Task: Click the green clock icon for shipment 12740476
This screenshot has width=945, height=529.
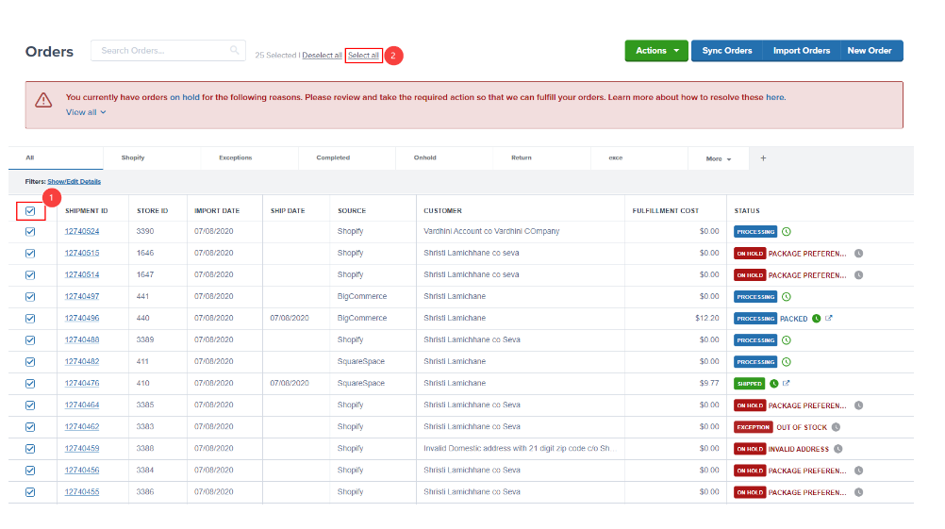Action: coord(774,383)
